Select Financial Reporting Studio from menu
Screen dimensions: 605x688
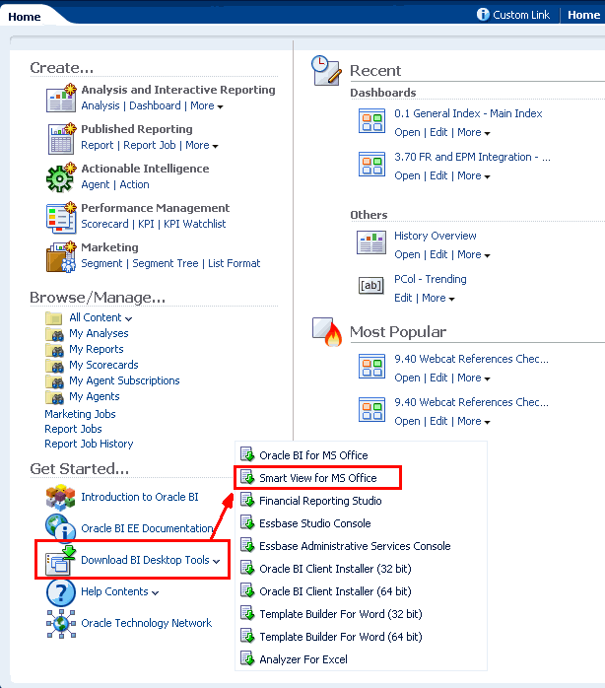point(320,501)
